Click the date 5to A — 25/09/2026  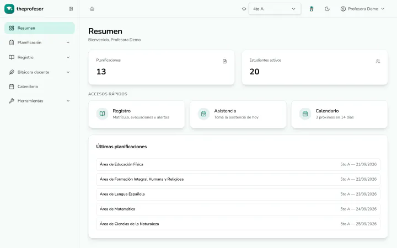pos(358,224)
